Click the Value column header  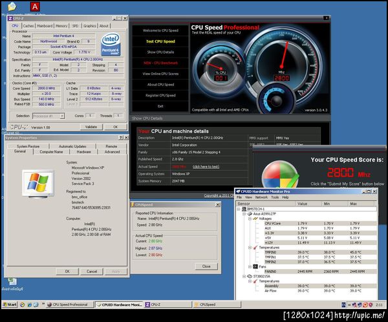[x=308, y=204]
